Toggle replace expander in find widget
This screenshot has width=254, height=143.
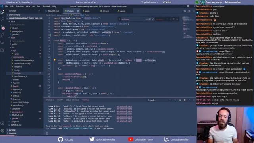point(120,19)
